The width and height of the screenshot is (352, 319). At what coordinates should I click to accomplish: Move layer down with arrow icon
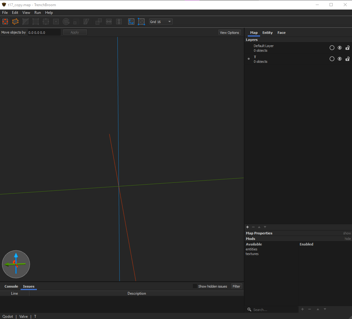point(265,227)
